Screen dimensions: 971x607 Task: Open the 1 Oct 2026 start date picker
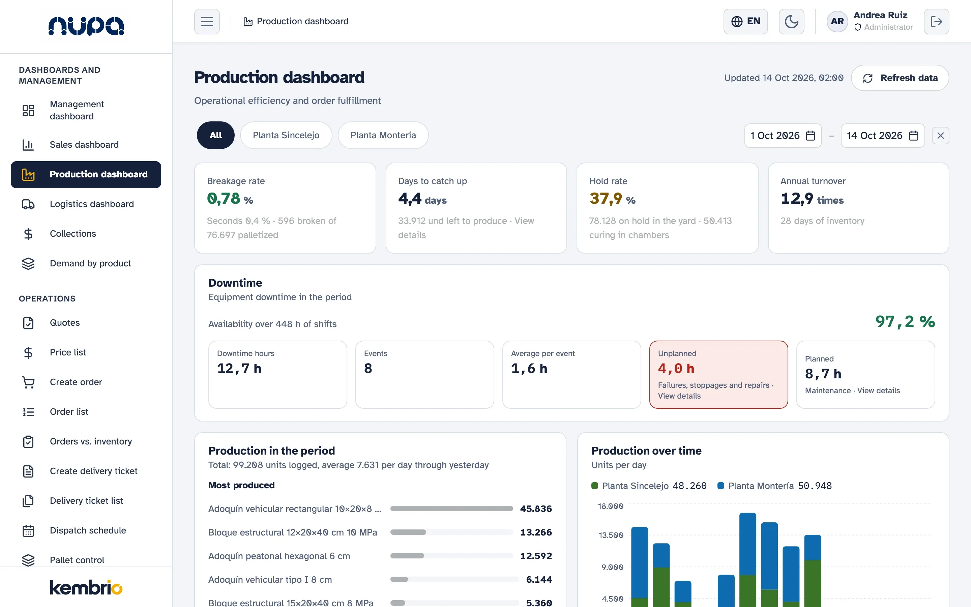click(x=783, y=136)
